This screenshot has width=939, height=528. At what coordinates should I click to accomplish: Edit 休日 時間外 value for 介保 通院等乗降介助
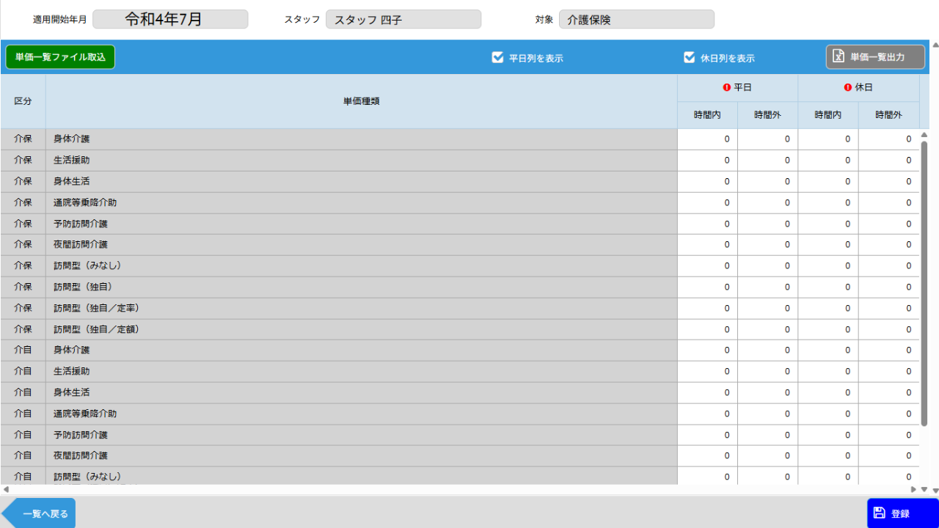888,202
